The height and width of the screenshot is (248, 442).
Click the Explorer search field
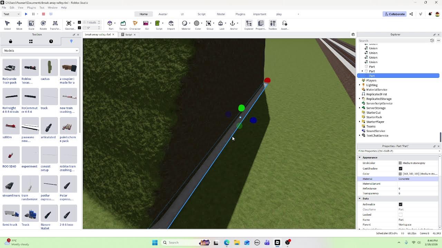point(394,41)
